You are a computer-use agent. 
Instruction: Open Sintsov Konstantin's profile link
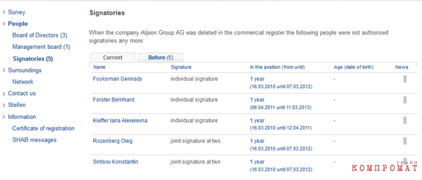coord(116,162)
